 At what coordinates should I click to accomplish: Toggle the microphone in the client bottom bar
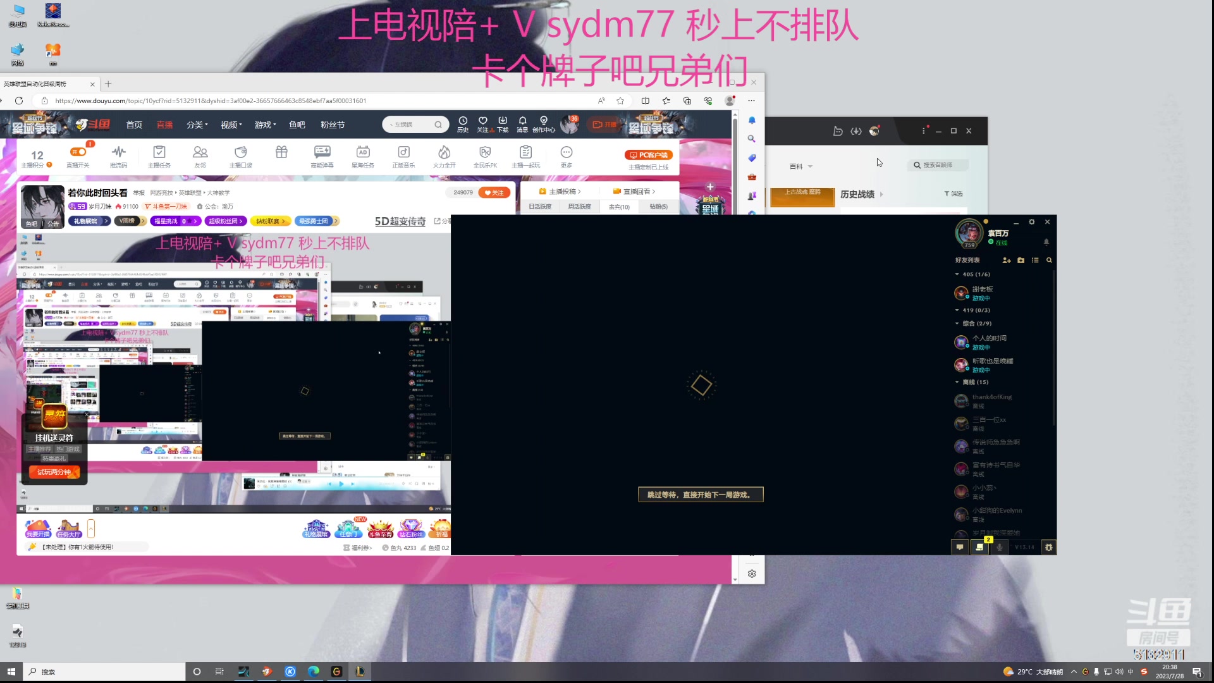click(x=999, y=547)
